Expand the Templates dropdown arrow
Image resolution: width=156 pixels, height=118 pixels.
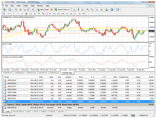tap(120, 10)
